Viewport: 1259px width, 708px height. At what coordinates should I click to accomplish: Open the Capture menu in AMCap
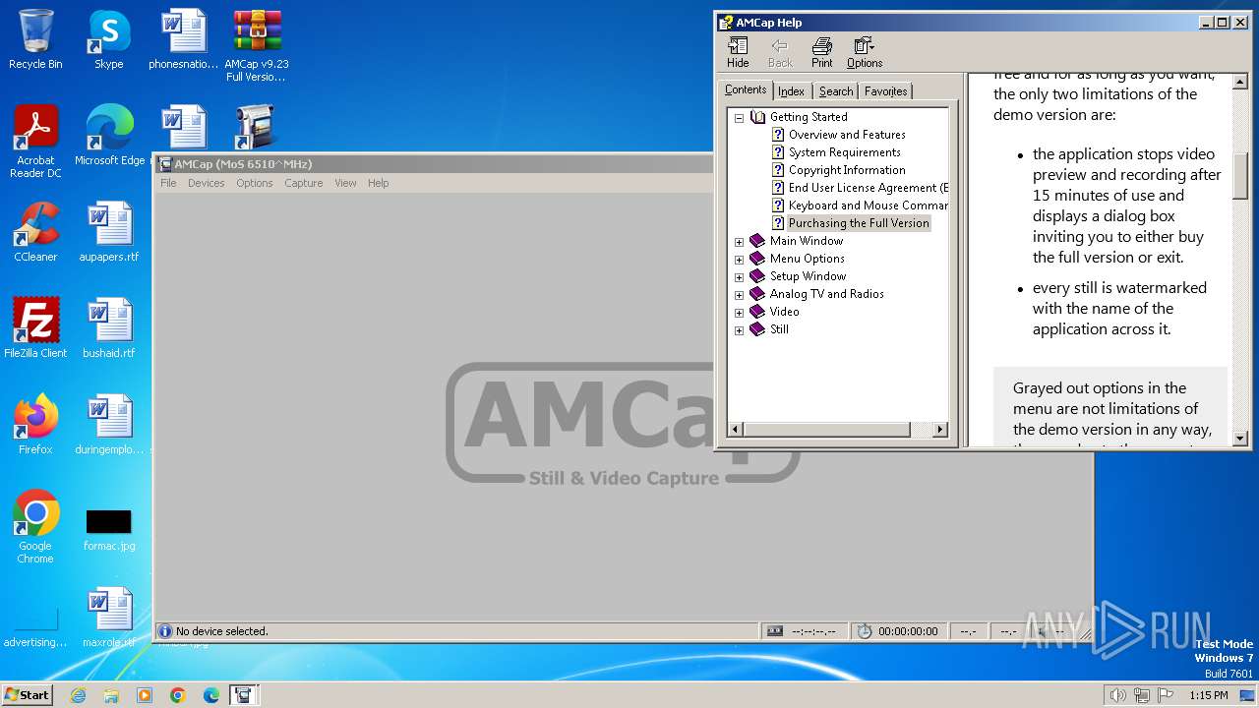click(x=304, y=183)
